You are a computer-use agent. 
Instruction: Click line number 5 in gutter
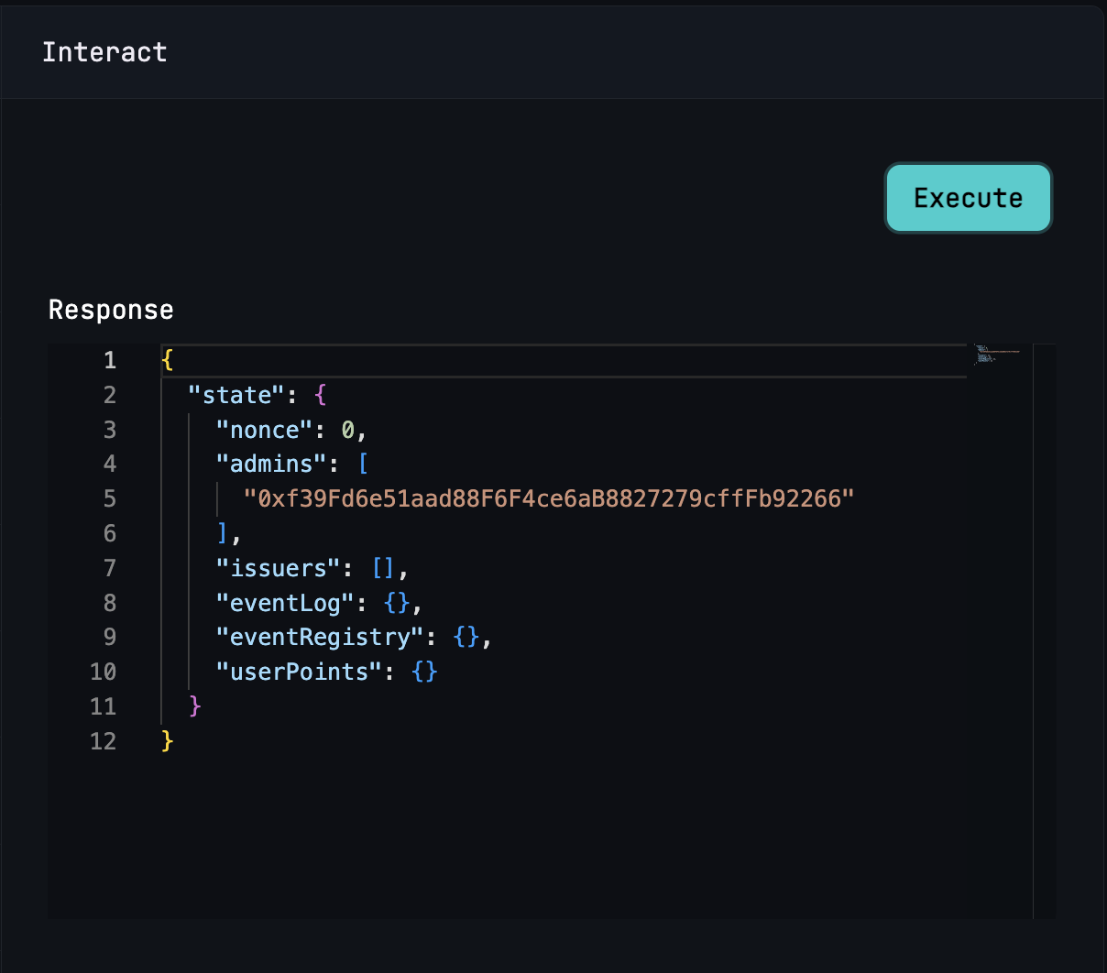(110, 498)
